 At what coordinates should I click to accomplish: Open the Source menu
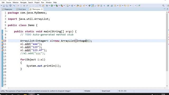click(8, 2)
